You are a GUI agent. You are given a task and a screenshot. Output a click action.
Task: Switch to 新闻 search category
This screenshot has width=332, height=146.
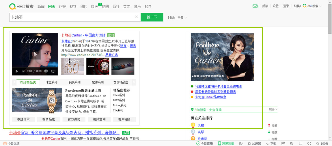41,7
